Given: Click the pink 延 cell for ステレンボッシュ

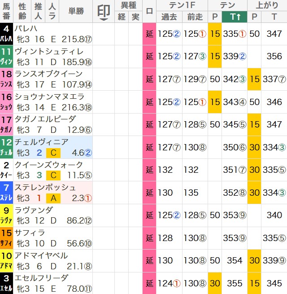Looking at the screenshot, I should point(149,193).
